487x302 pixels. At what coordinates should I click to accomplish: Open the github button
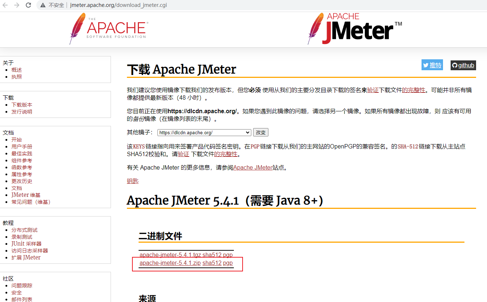(463, 65)
